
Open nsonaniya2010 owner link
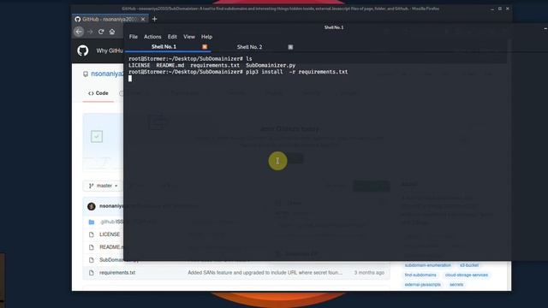pos(107,74)
